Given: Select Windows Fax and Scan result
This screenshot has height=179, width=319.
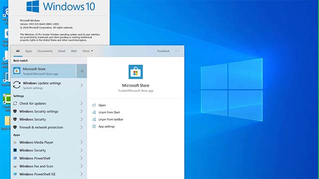Looking at the screenshot, I should [x=49, y=166].
